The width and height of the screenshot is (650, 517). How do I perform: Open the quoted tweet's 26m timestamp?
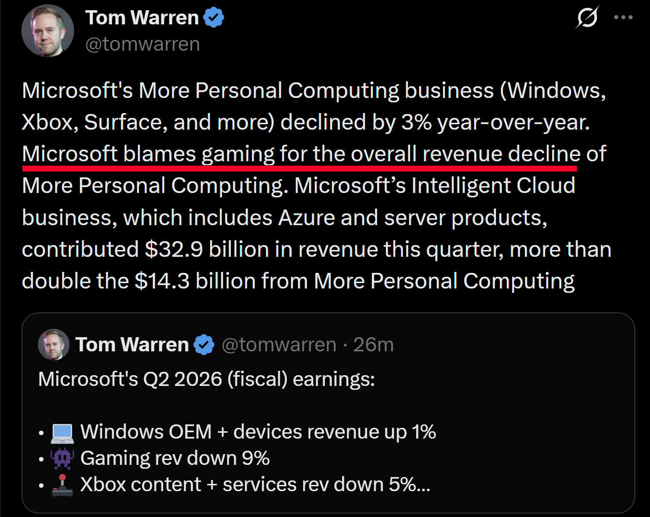[373, 345]
